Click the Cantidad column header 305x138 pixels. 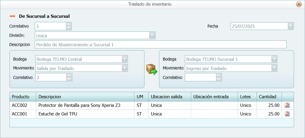pyautogui.click(x=269, y=96)
